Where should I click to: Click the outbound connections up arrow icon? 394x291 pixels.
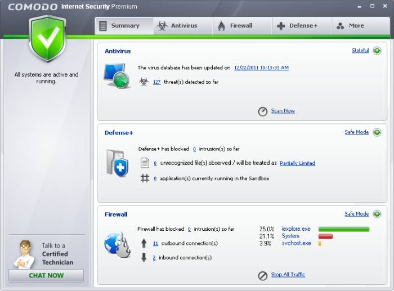(x=144, y=243)
